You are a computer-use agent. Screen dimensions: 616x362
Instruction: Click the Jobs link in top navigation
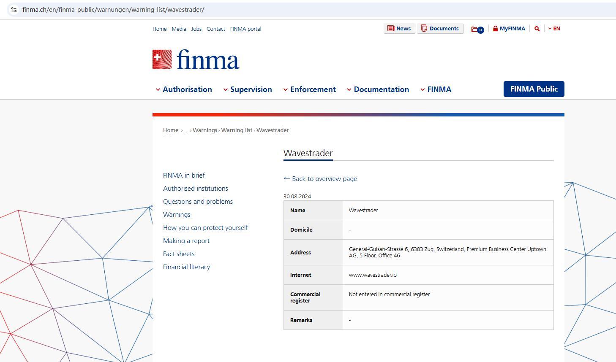point(196,29)
